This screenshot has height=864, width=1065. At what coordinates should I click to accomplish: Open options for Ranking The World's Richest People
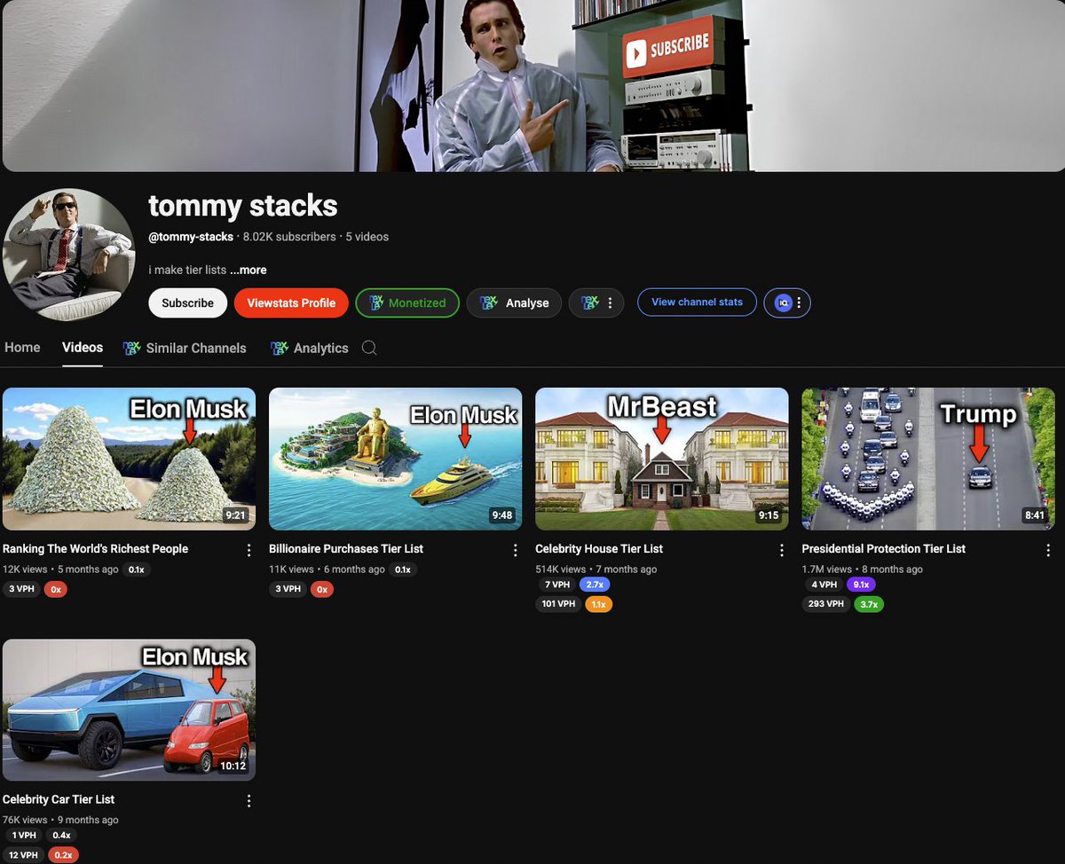point(248,550)
